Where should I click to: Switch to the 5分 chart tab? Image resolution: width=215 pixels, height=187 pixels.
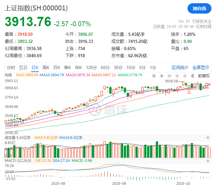[143, 68]
